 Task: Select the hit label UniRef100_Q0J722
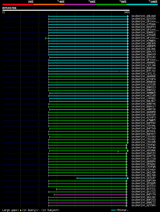[x=143, y=192]
